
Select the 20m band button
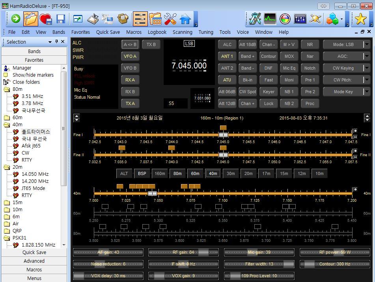(x=248, y=173)
